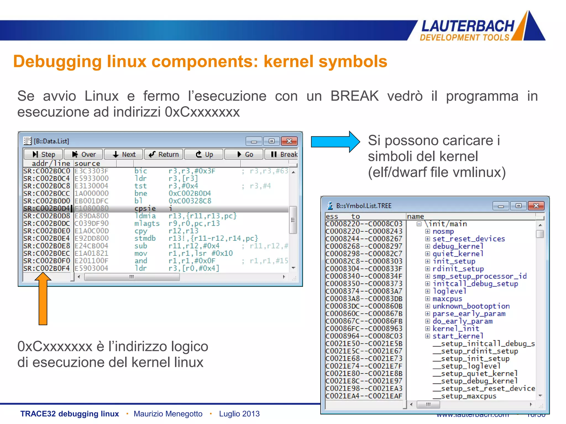Select the highlighted SR:C002B0D4 cpsie line
The image size is (566, 424).
pyautogui.click(x=156, y=208)
